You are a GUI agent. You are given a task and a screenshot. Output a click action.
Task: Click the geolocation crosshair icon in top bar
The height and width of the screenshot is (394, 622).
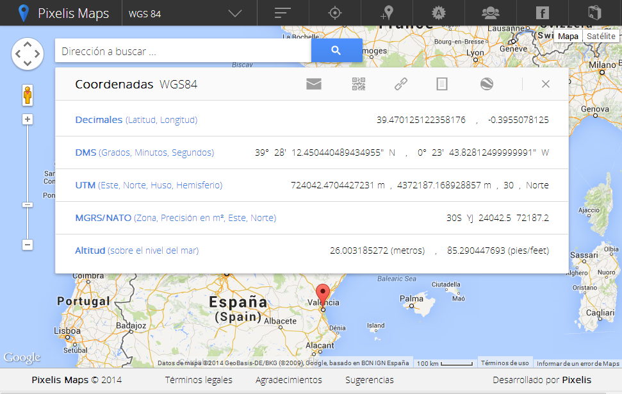(334, 13)
